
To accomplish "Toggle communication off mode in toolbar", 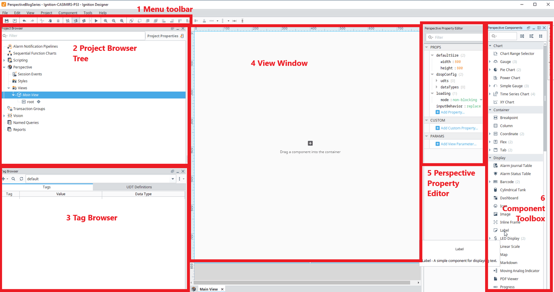I will (x=68, y=21).
